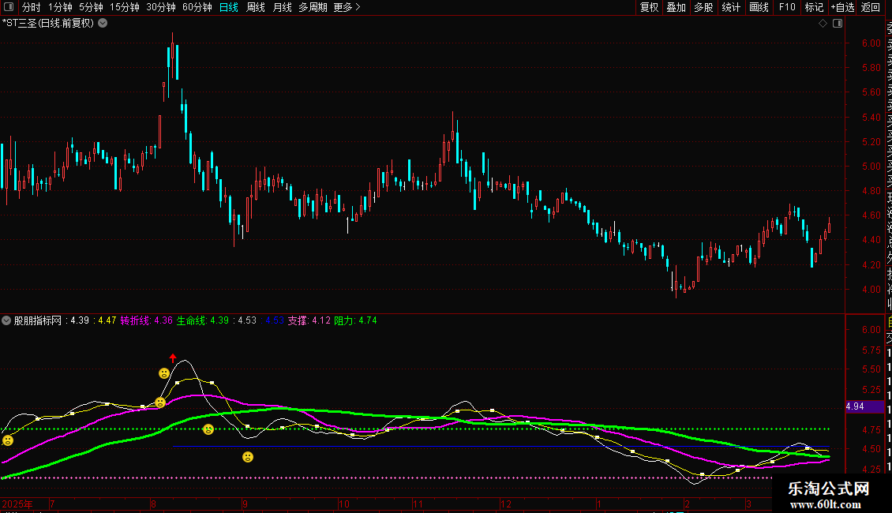892x513 pixels.
Task: Switch to the 周线 weekly chart tab
Action: pyautogui.click(x=256, y=7)
